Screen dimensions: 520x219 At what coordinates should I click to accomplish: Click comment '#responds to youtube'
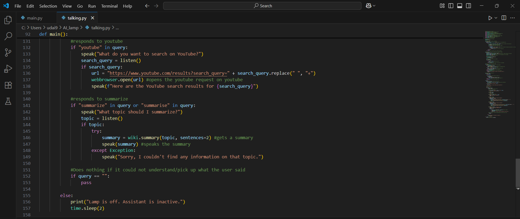[96, 41]
